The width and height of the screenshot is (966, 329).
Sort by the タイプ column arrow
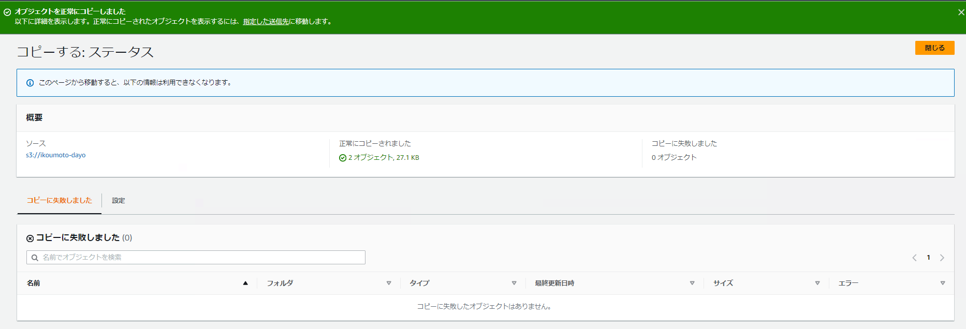click(x=514, y=283)
